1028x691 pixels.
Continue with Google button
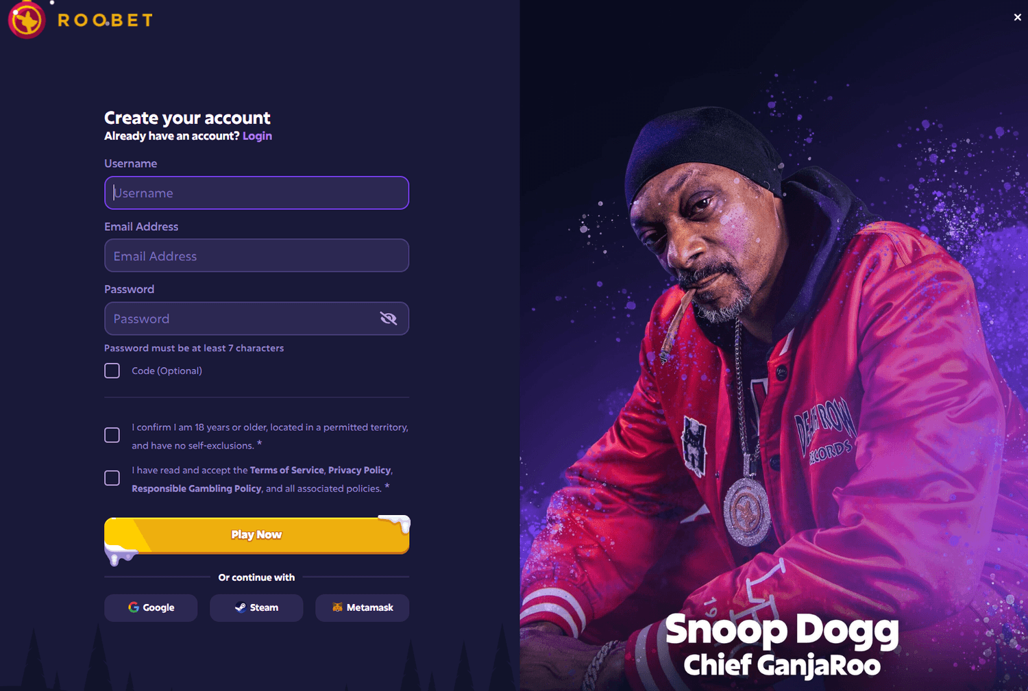coord(151,607)
